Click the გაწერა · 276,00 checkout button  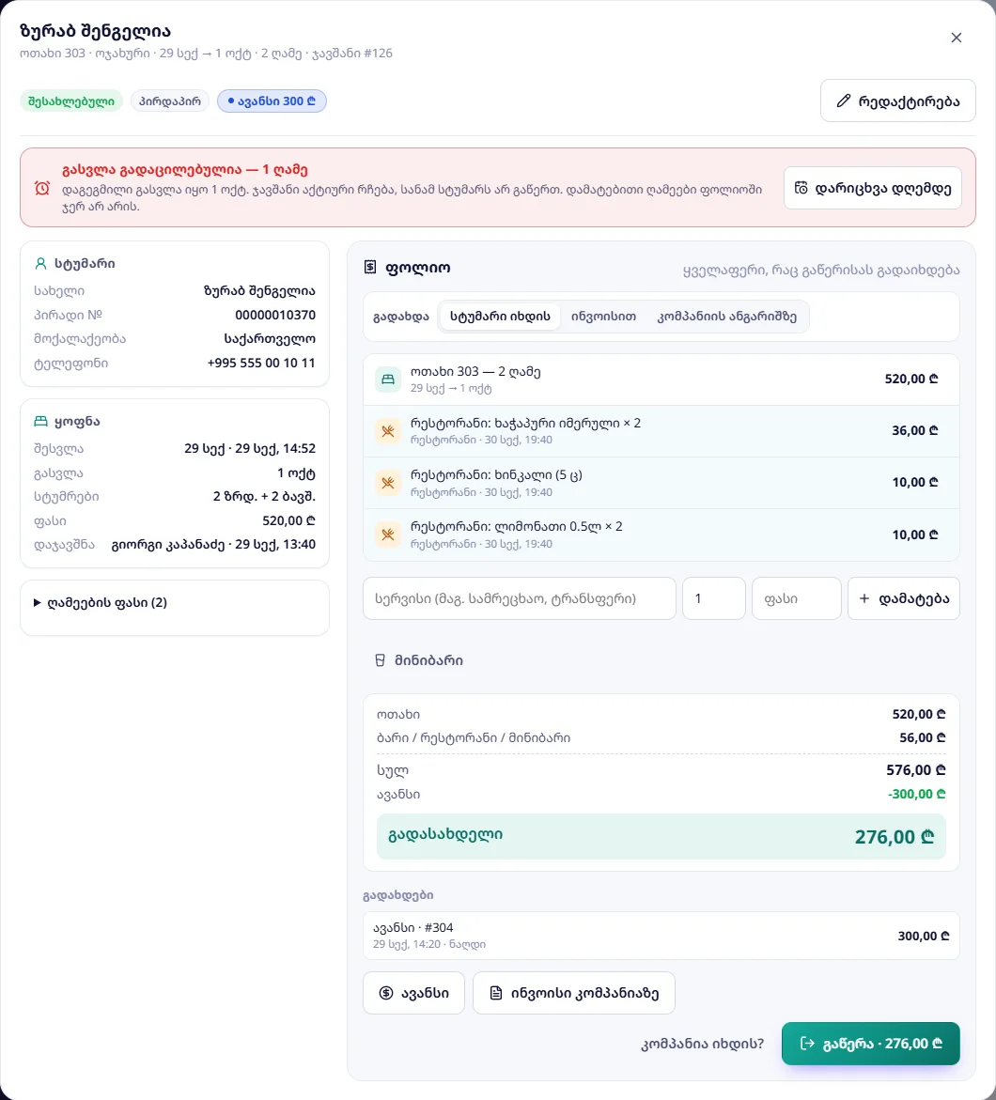870,1044
